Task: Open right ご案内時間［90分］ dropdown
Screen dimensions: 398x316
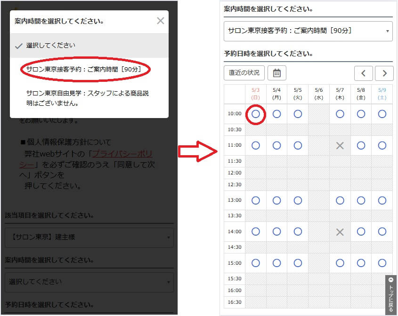Action: click(x=308, y=31)
